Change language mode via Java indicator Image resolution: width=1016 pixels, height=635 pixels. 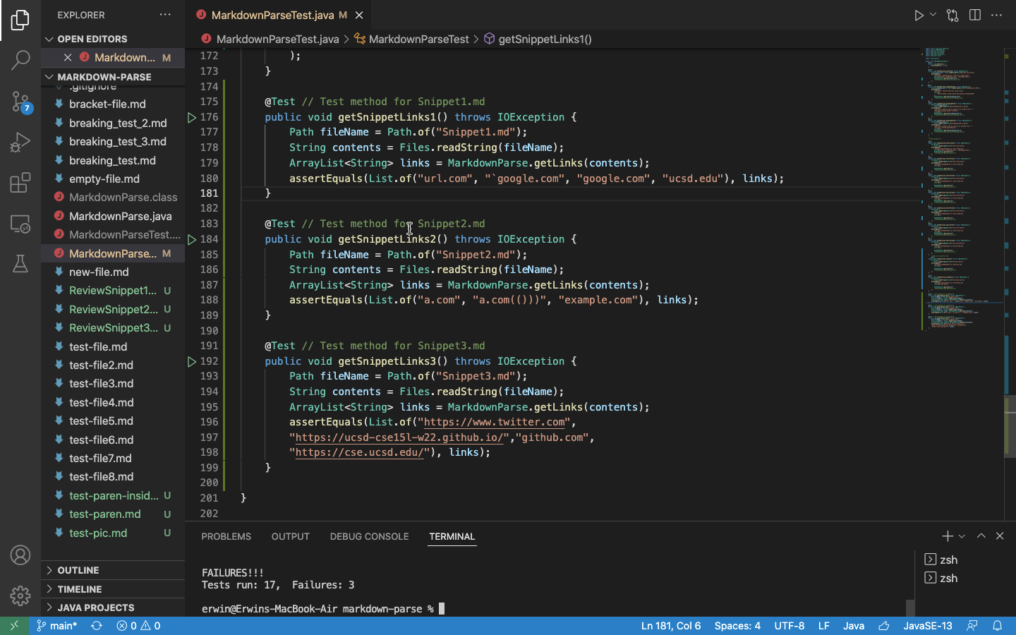[854, 626]
